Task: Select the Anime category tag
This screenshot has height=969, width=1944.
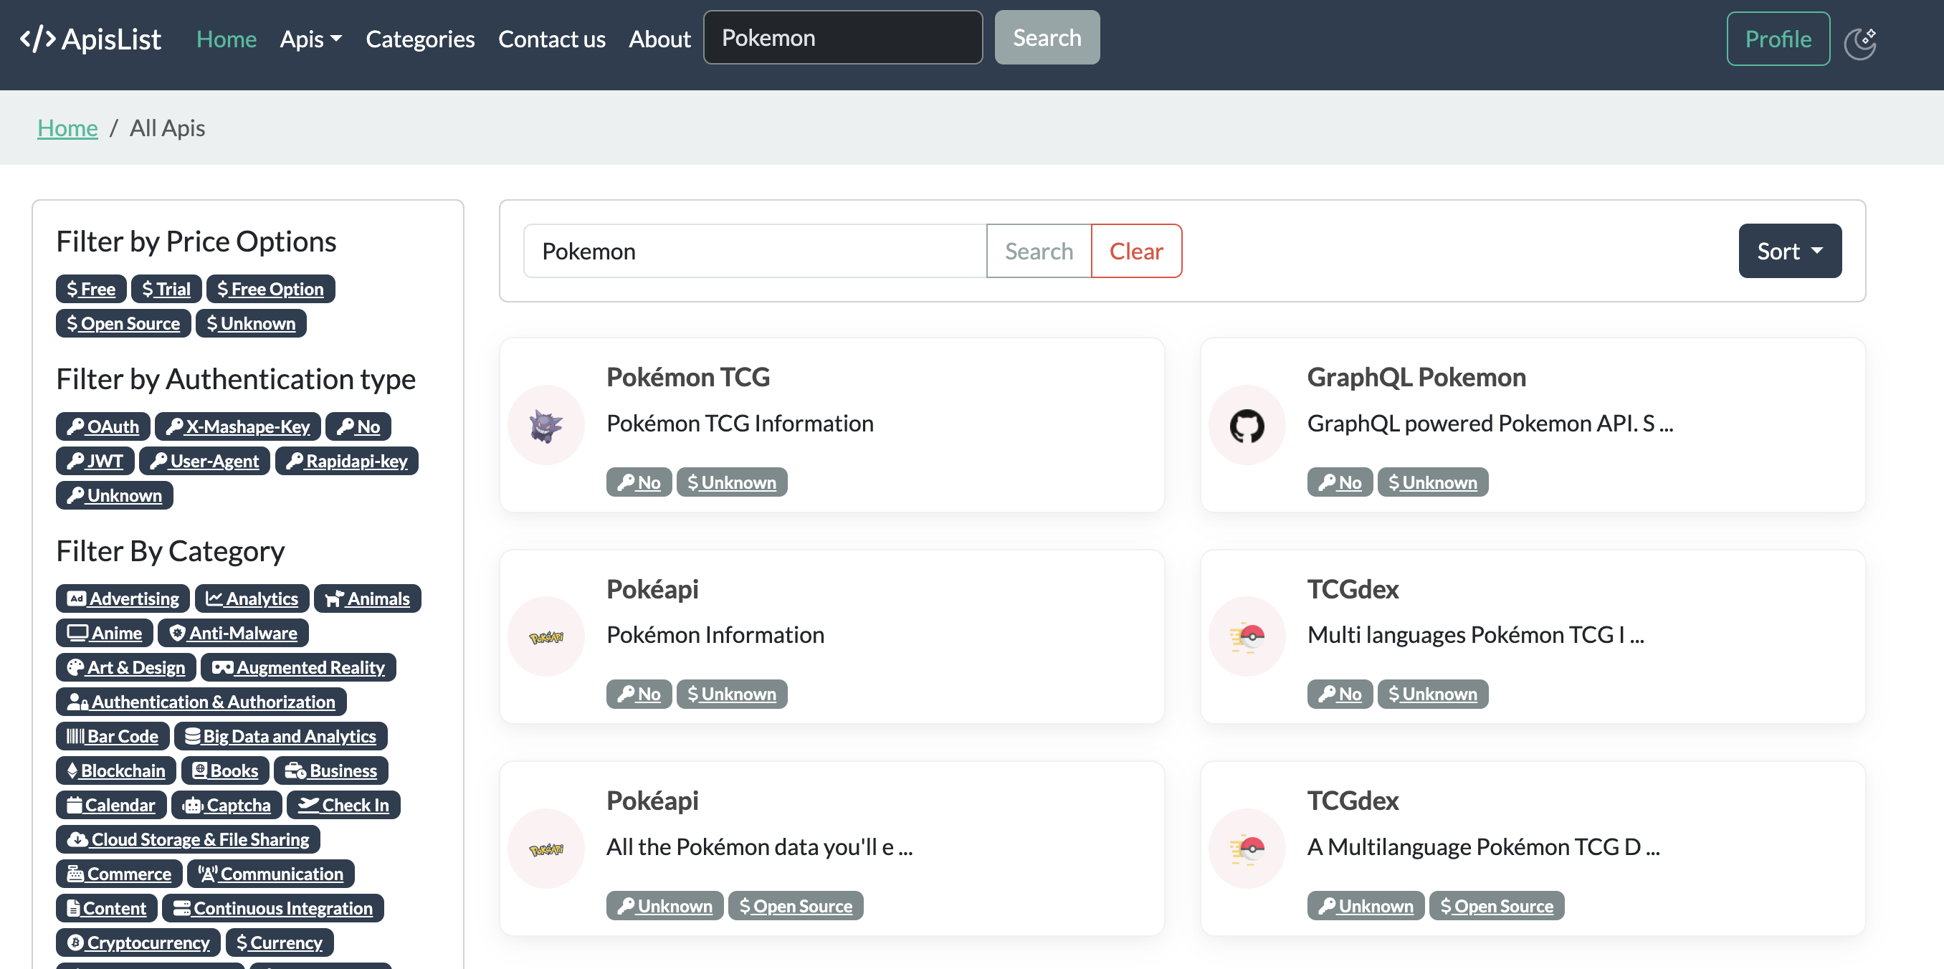Action: pyautogui.click(x=105, y=632)
